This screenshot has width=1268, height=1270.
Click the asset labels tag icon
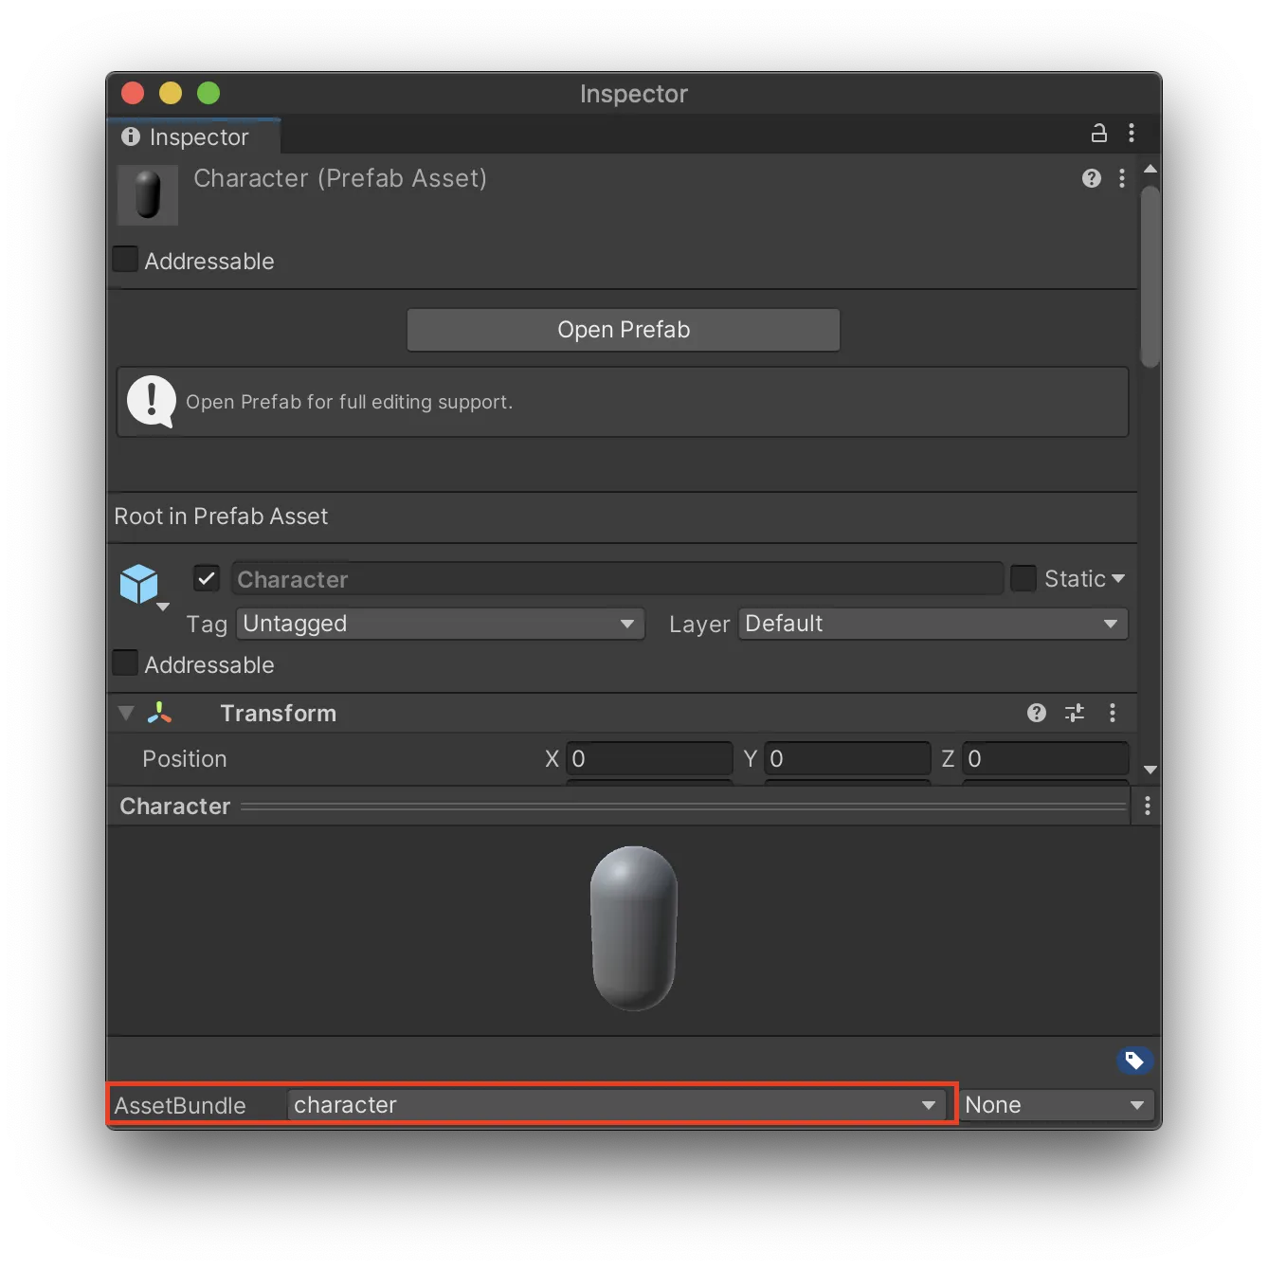(x=1133, y=1061)
